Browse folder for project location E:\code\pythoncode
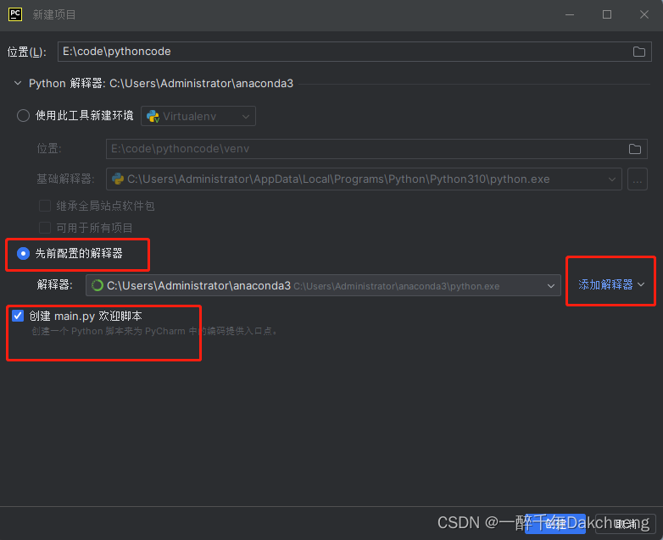The height and width of the screenshot is (540, 663). pos(639,52)
